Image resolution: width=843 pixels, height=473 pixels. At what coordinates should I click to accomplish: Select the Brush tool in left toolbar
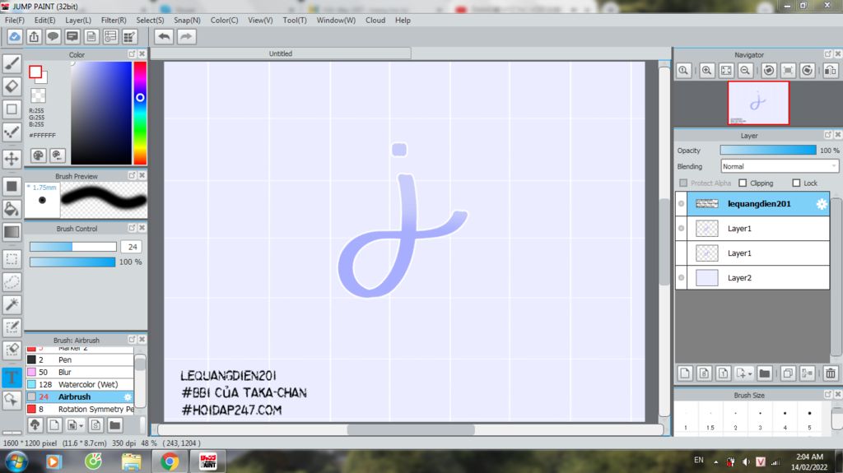tap(12, 63)
